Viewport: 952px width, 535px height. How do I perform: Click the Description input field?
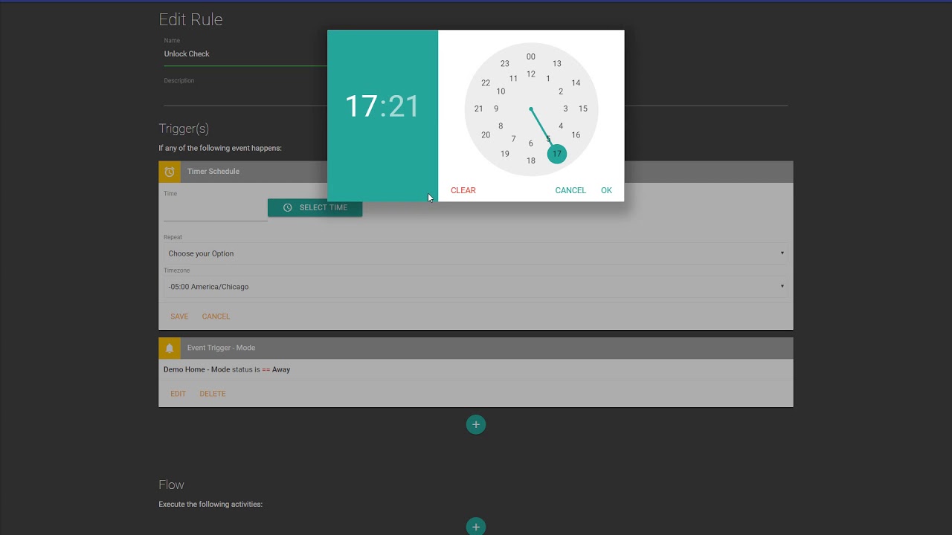pos(476,95)
